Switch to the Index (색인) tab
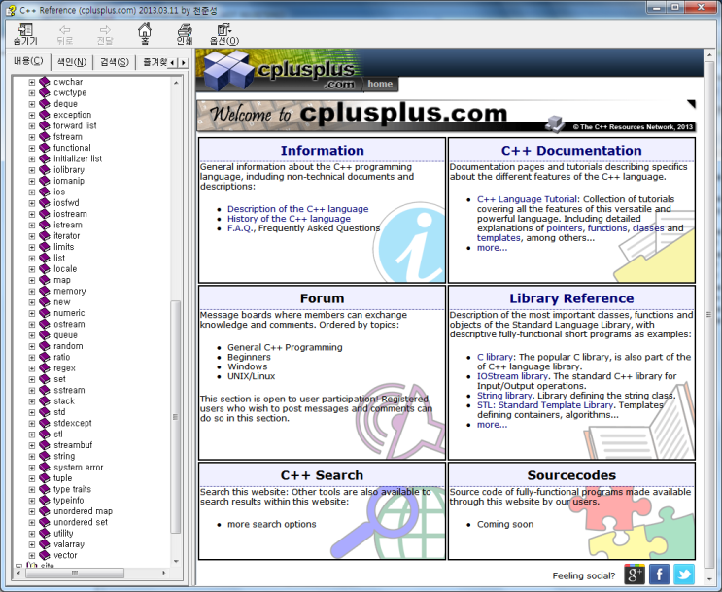The height and width of the screenshot is (592, 722). click(71, 62)
